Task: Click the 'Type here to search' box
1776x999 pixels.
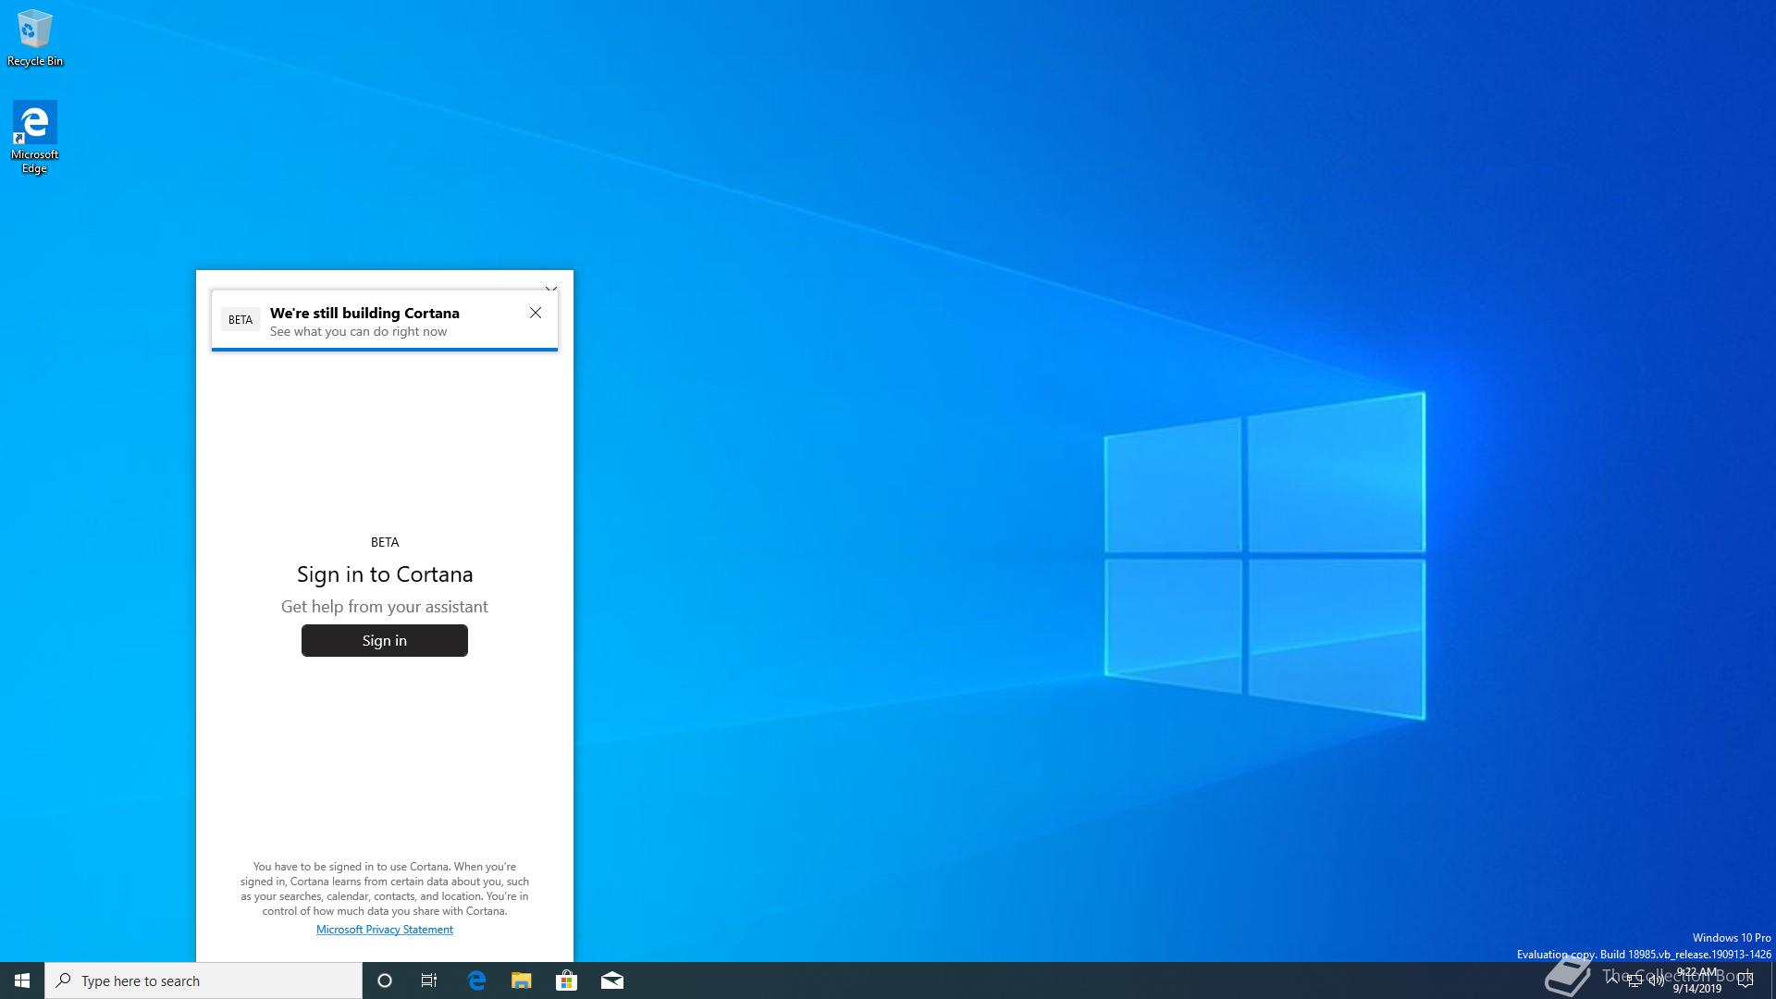Action: (203, 980)
